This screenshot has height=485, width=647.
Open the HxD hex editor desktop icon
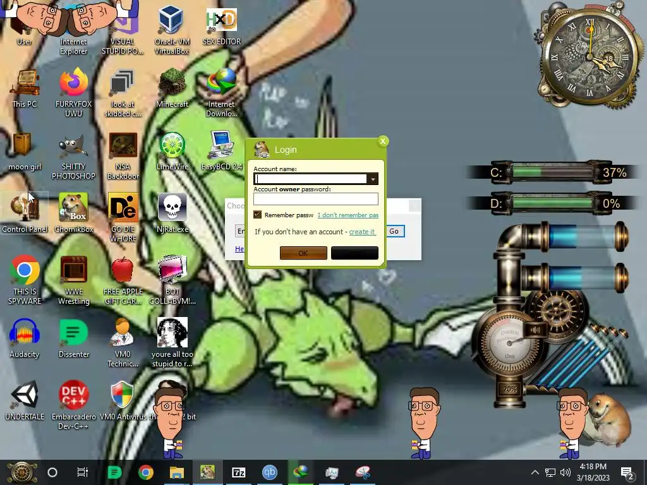222,25
